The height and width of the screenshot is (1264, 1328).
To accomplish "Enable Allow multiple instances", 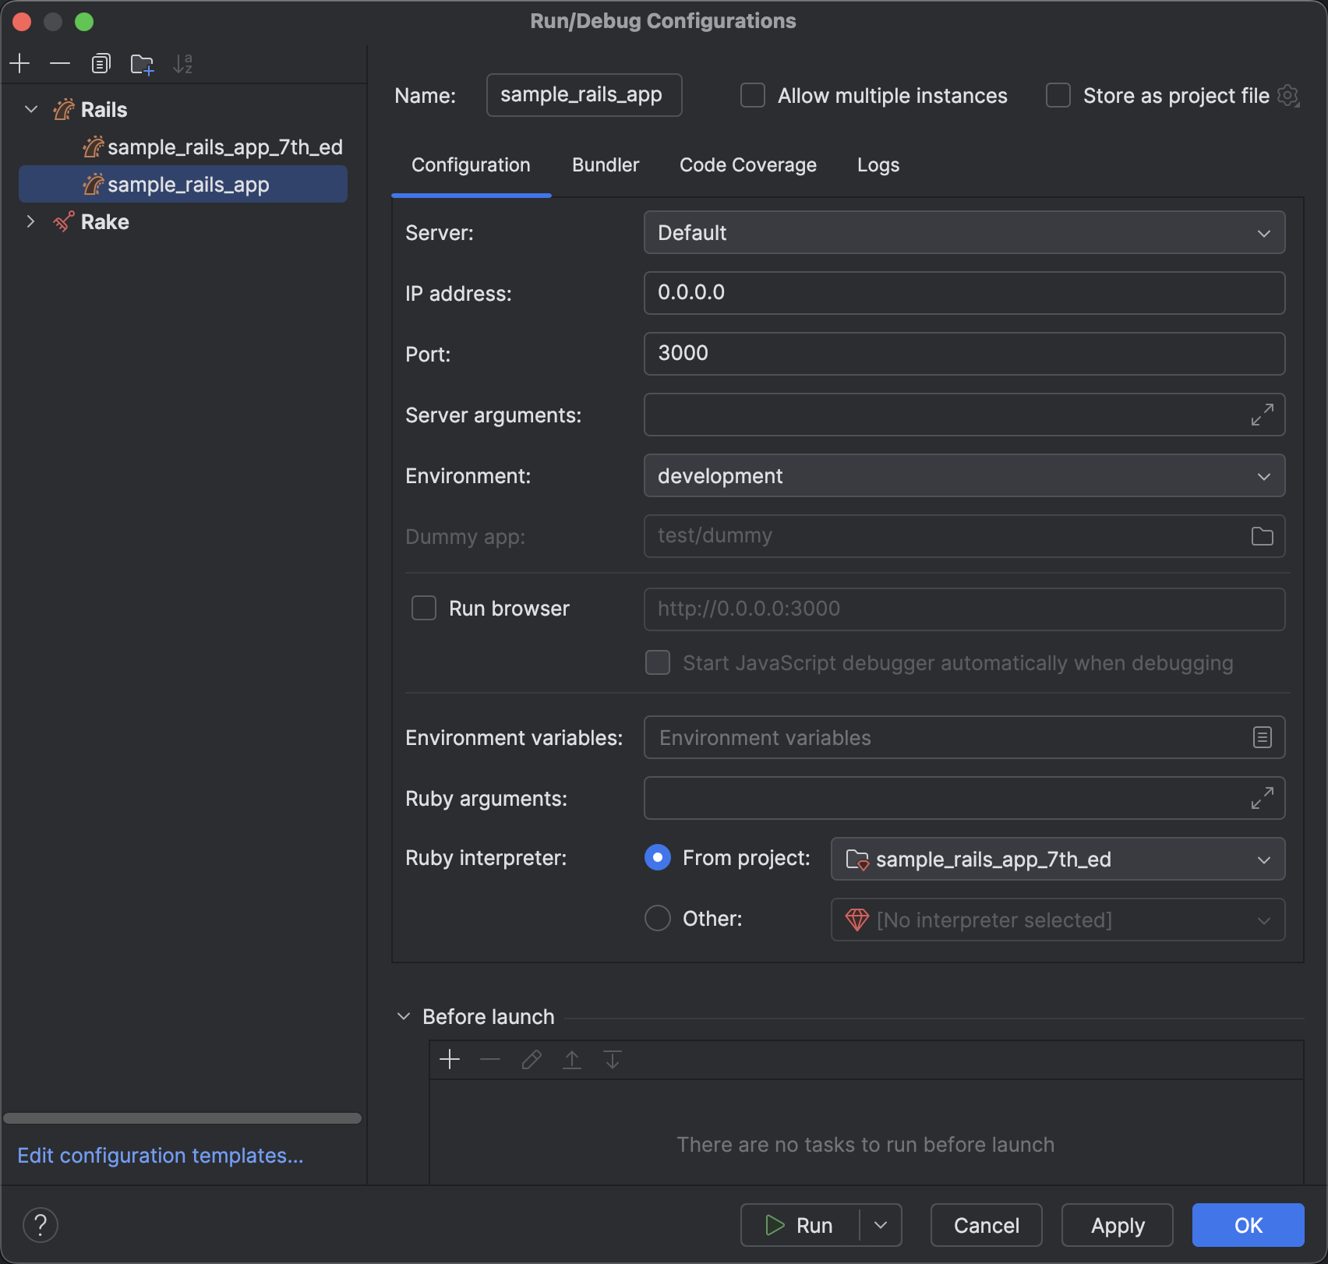I will click(751, 95).
